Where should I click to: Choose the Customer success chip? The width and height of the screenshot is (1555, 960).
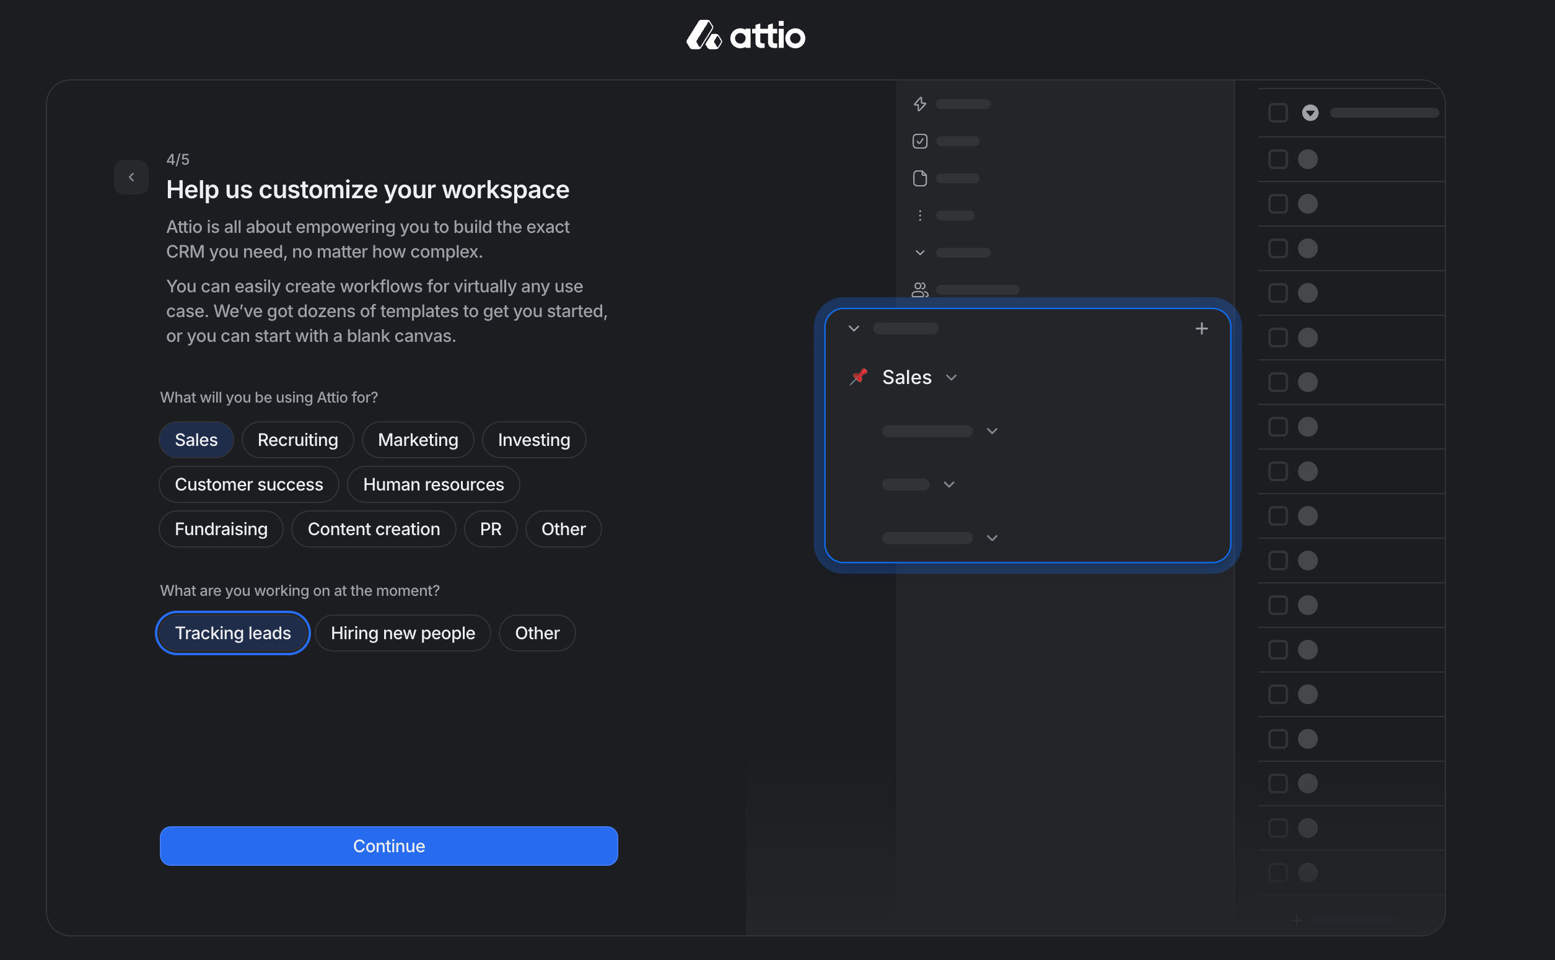click(249, 484)
